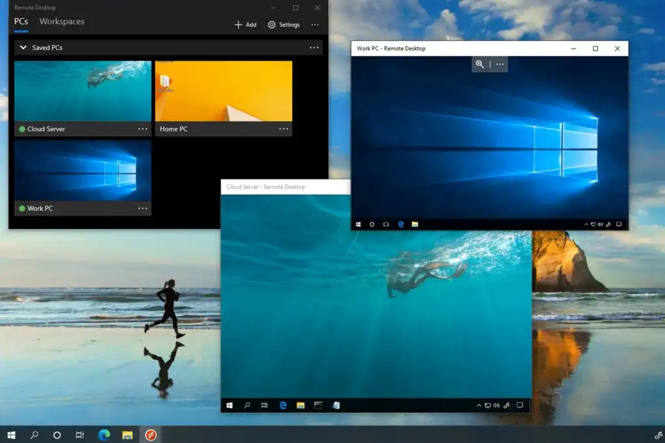This screenshot has height=443, width=665.
Task: Click the network icon in Cloud Server system tray
Action: point(487,405)
